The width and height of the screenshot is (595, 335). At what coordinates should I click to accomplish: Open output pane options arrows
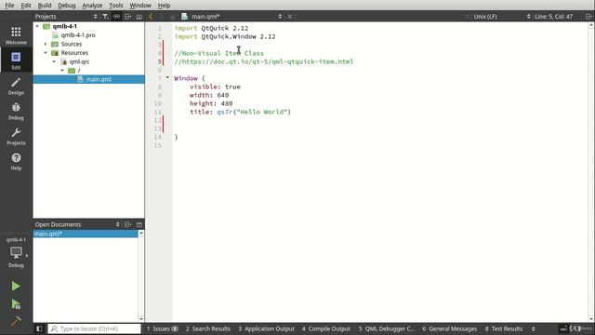[533, 328]
